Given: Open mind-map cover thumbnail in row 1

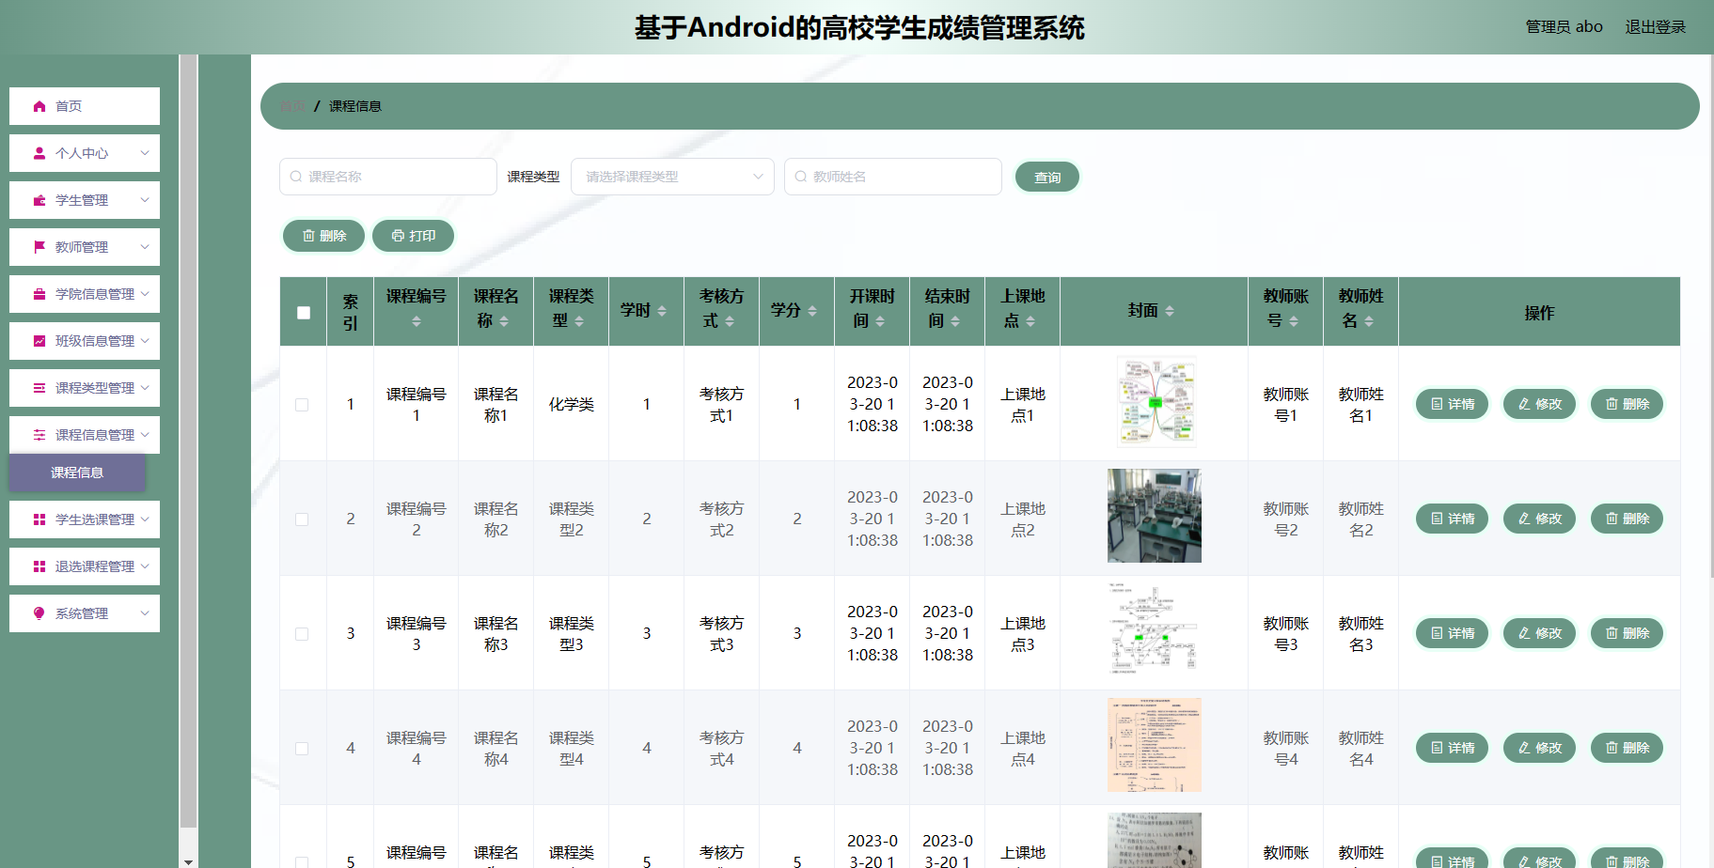Looking at the screenshot, I should point(1155,401).
